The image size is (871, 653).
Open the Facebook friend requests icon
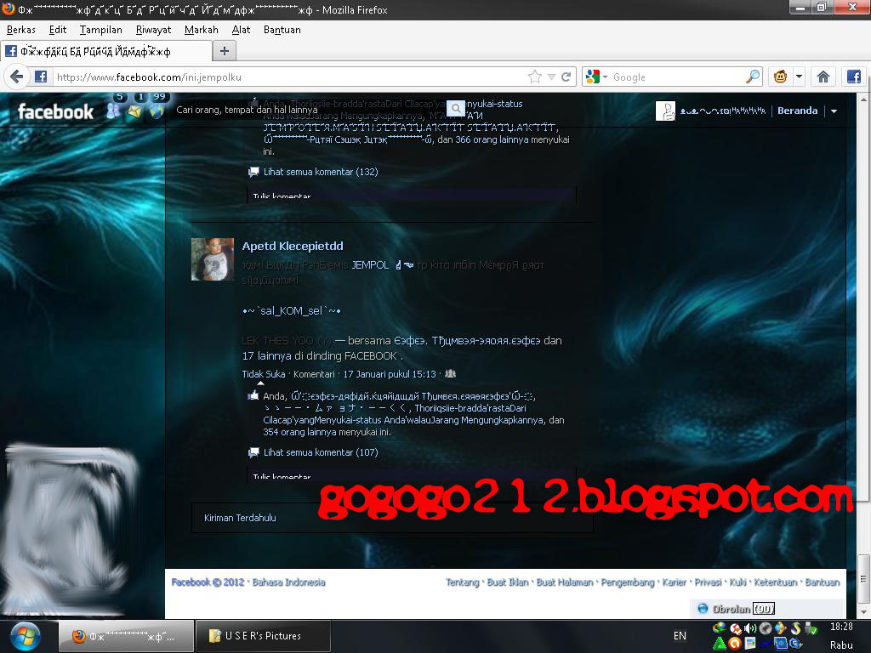[113, 111]
